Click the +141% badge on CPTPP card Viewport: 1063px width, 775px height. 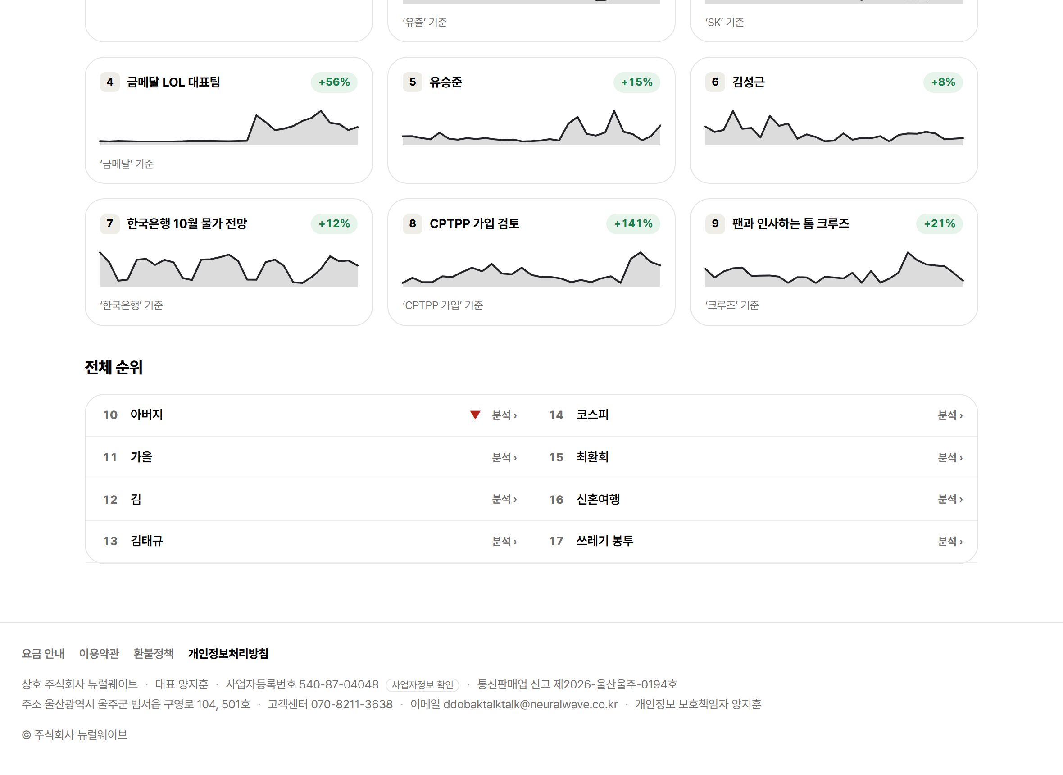[x=633, y=224]
